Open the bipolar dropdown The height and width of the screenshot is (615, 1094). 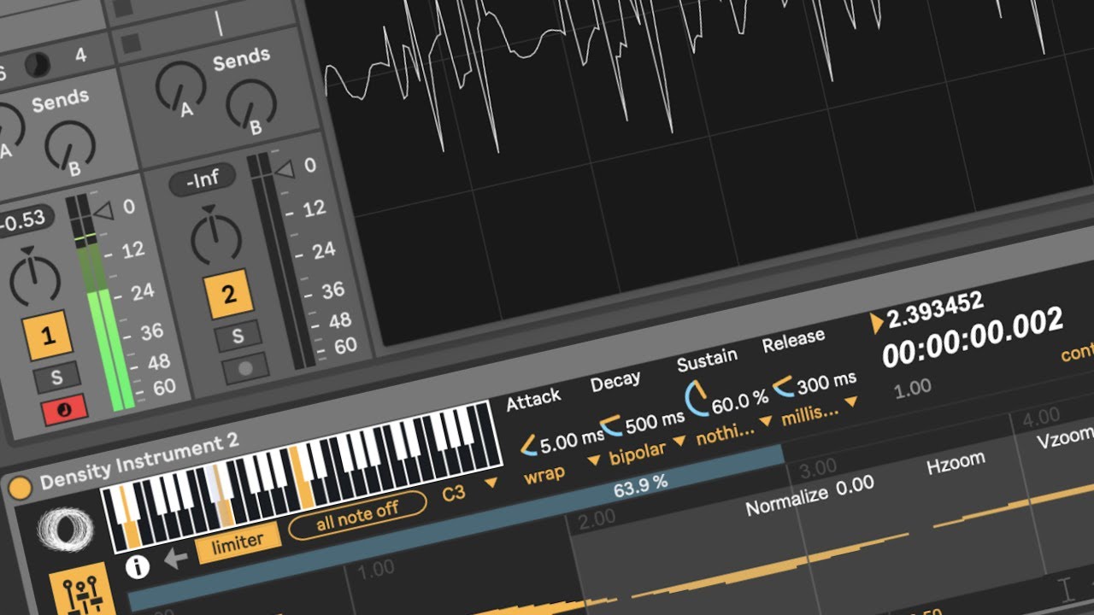point(648,450)
